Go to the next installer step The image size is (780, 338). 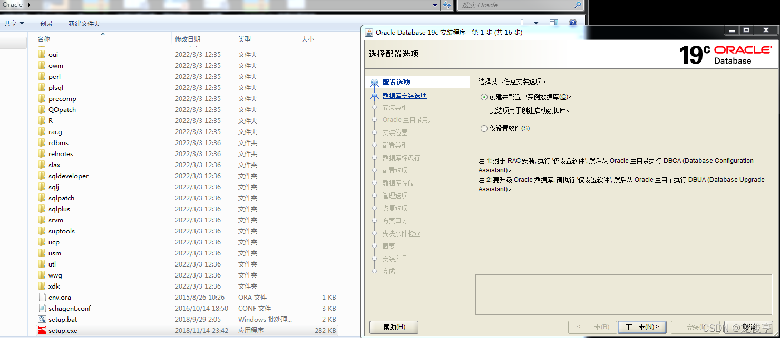click(x=642, y=327)
